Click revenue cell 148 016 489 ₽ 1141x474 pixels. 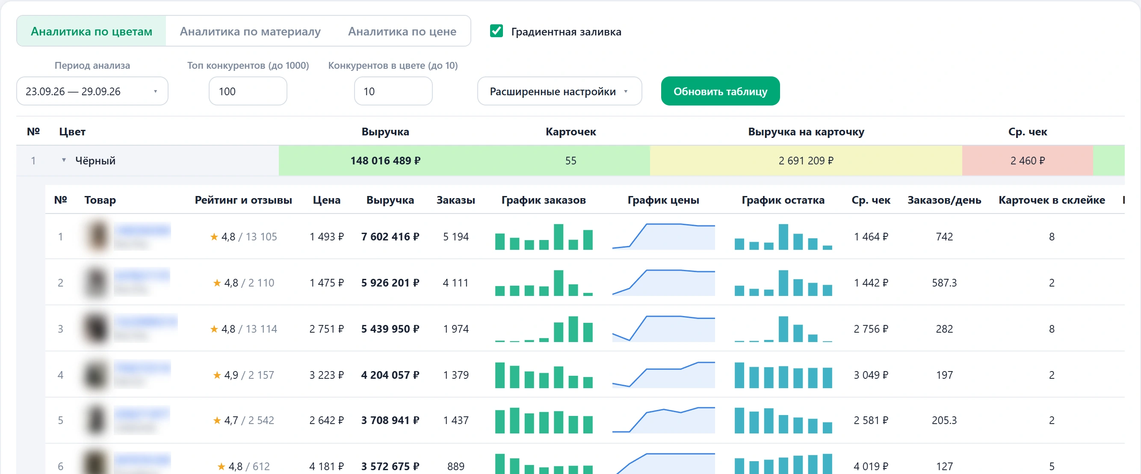[385, 161]
